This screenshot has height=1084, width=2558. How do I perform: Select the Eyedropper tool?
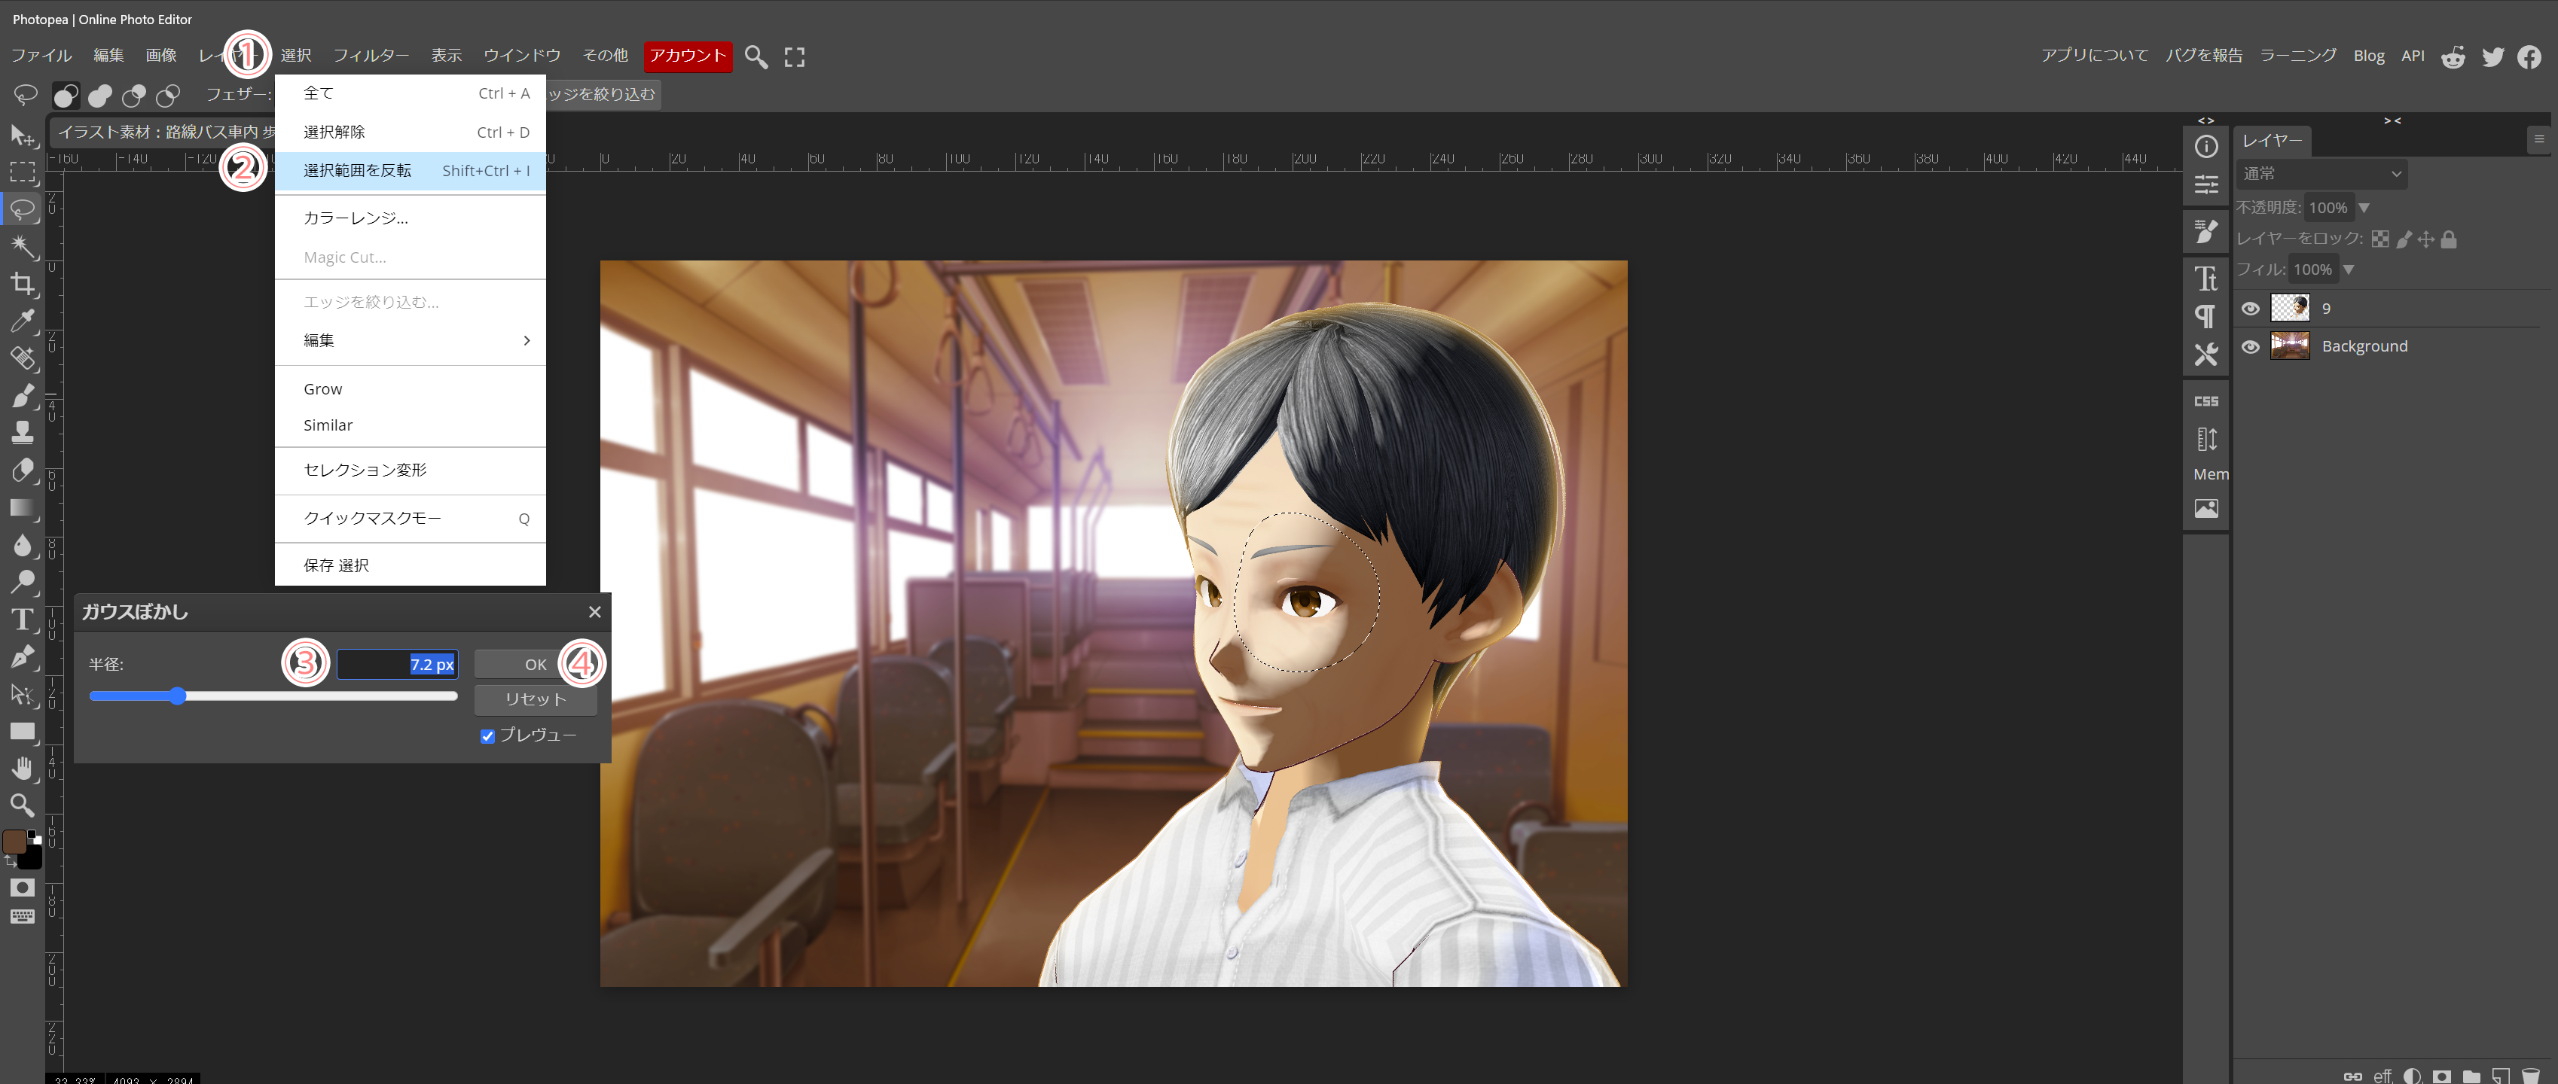pos(22,321)
